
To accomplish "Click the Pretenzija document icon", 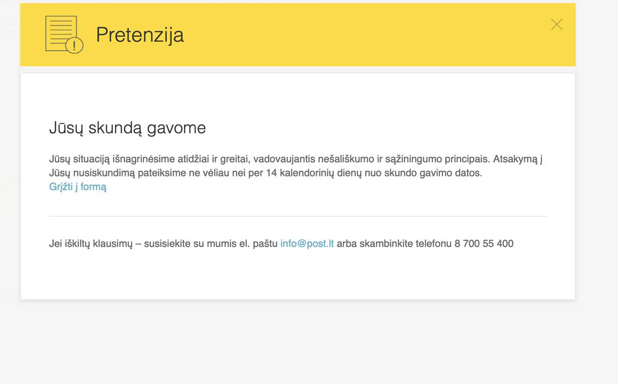I will click(x=64, y=34).
